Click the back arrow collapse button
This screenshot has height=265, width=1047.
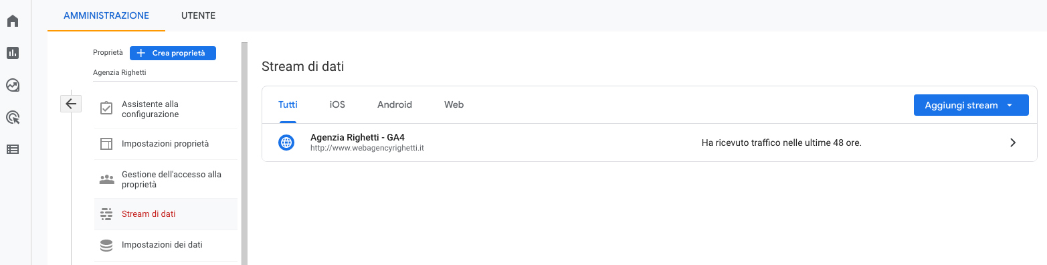coord(71,103)
